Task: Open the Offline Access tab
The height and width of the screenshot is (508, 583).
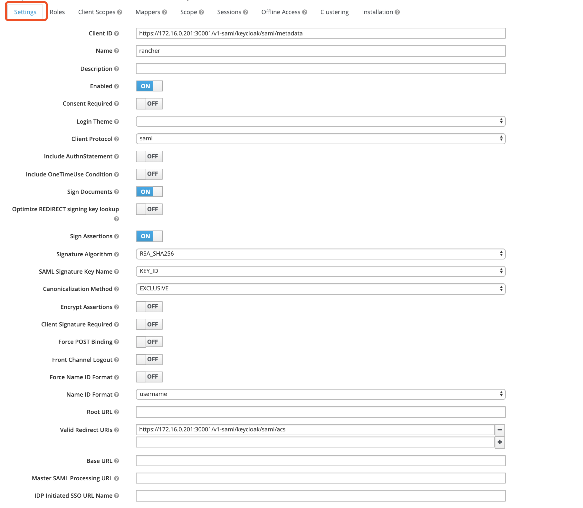Action: 281,12
